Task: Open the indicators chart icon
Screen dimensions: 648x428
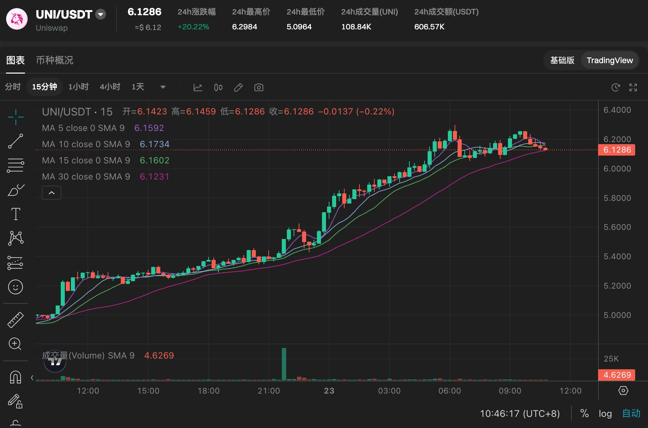Action: pyautogui.click(x=198, y=87)
